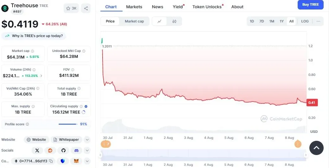This screenshot has height=168, width=329.
Task: Expand the Socials links chevron
Action: [x=87, y=150]
